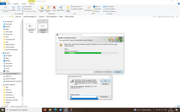Screen dimensions: 180x112
Task: Choose Bearbeiten in the Öffnen group
Action: pos(97,9)
